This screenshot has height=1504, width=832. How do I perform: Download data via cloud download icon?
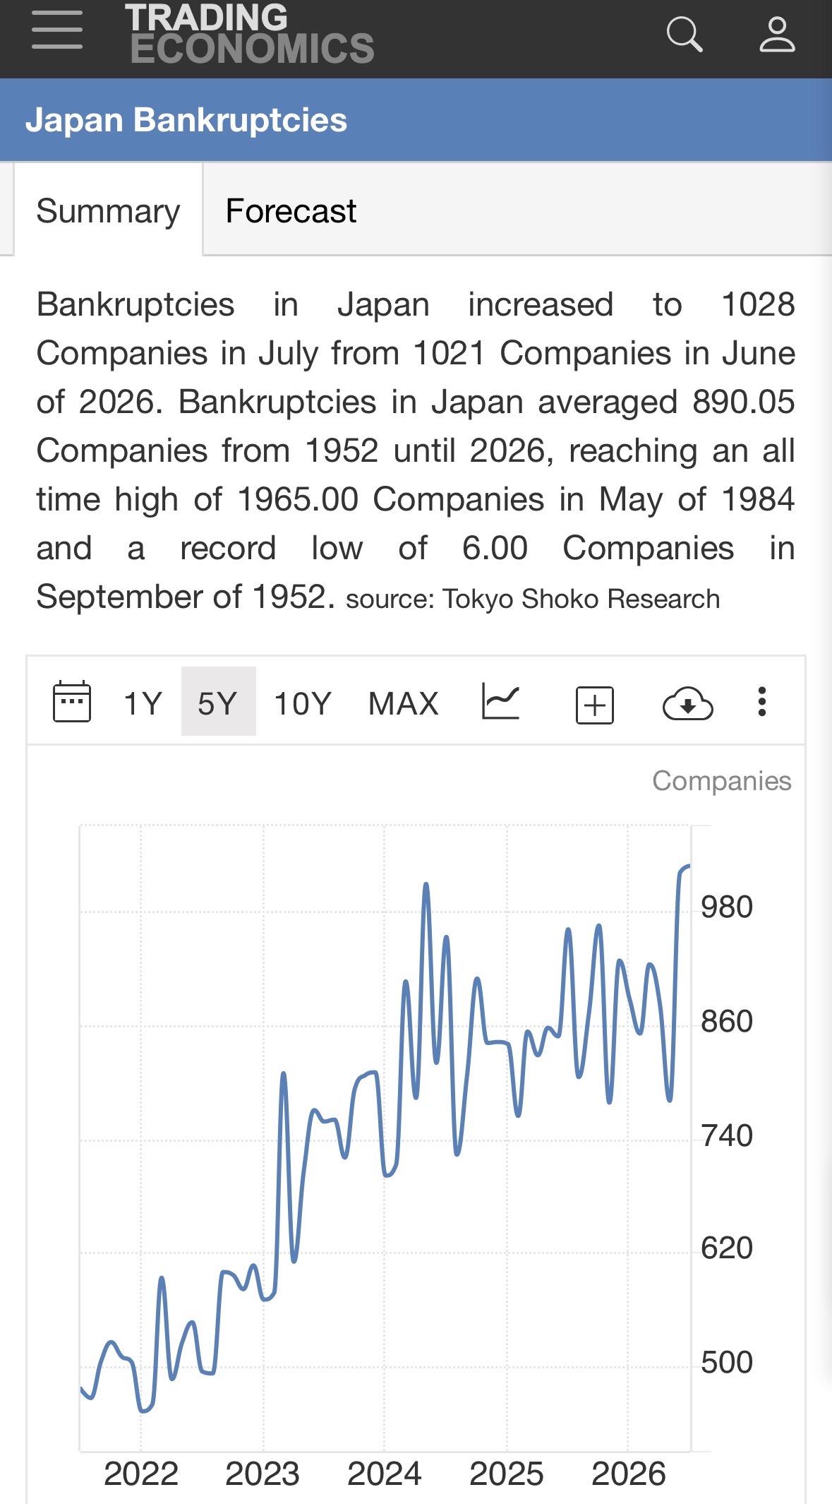(x=688, y=703)
